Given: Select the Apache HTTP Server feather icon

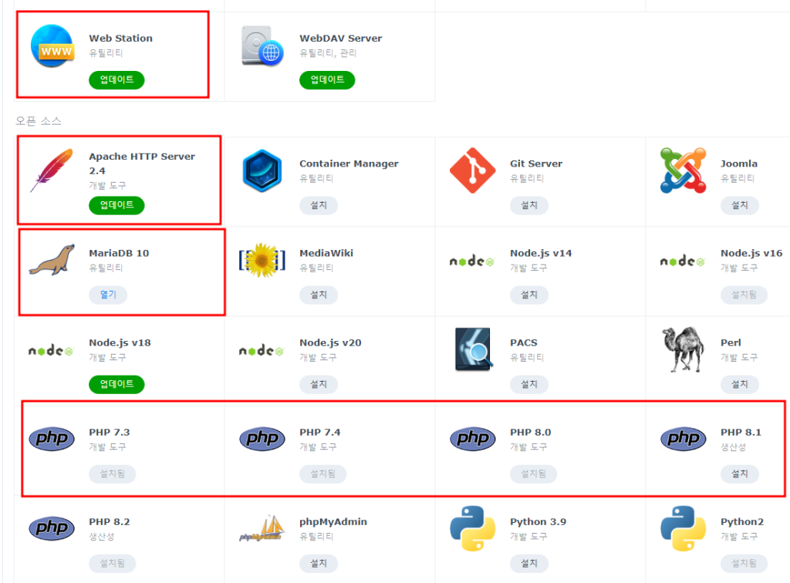Looking at the screenshot, I should pyautogui.click(x=52, y=170).
